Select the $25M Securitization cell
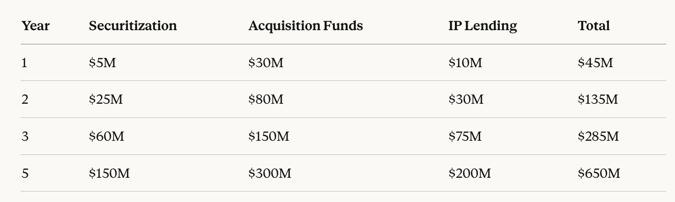The height and width of the screenshot is (202, 675). [106, 99]
